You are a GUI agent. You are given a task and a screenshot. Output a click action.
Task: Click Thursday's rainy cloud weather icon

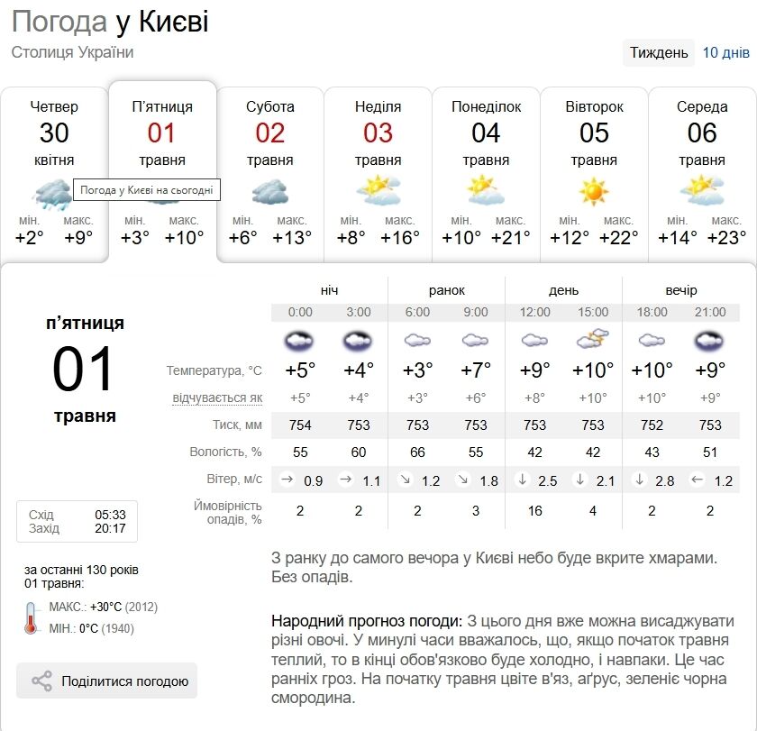pyautogui.click(x=54, y=192)
